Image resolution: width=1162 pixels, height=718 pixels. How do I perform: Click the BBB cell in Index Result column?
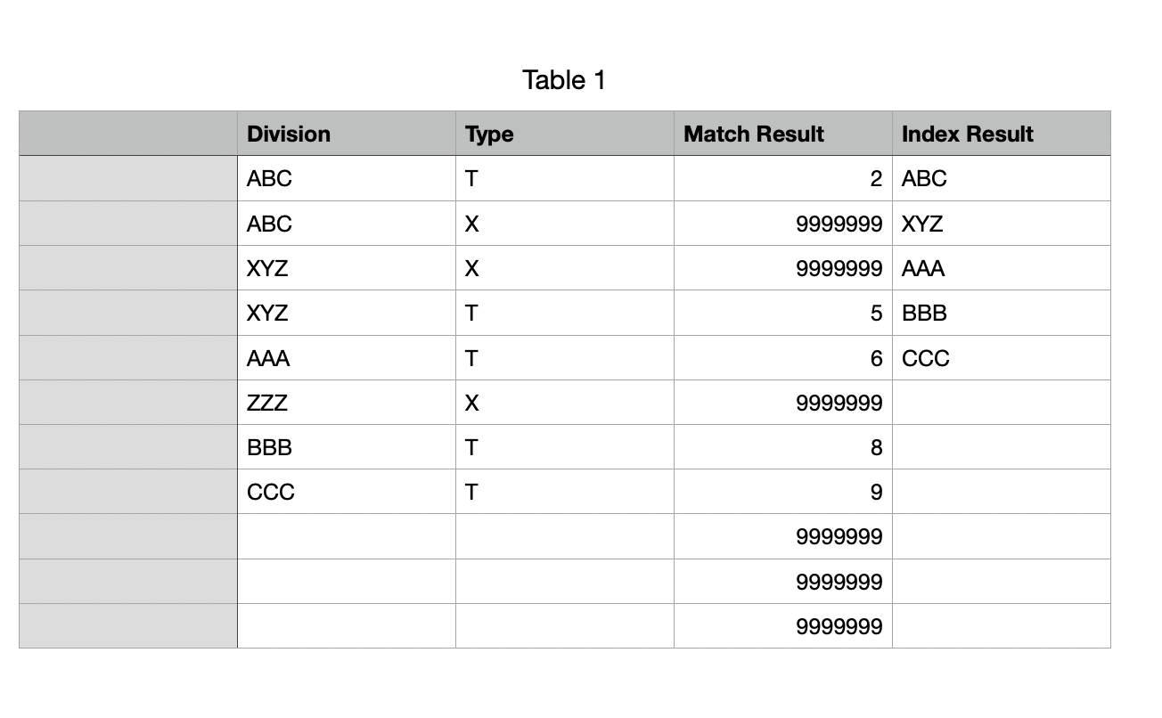coord(1001,313)
